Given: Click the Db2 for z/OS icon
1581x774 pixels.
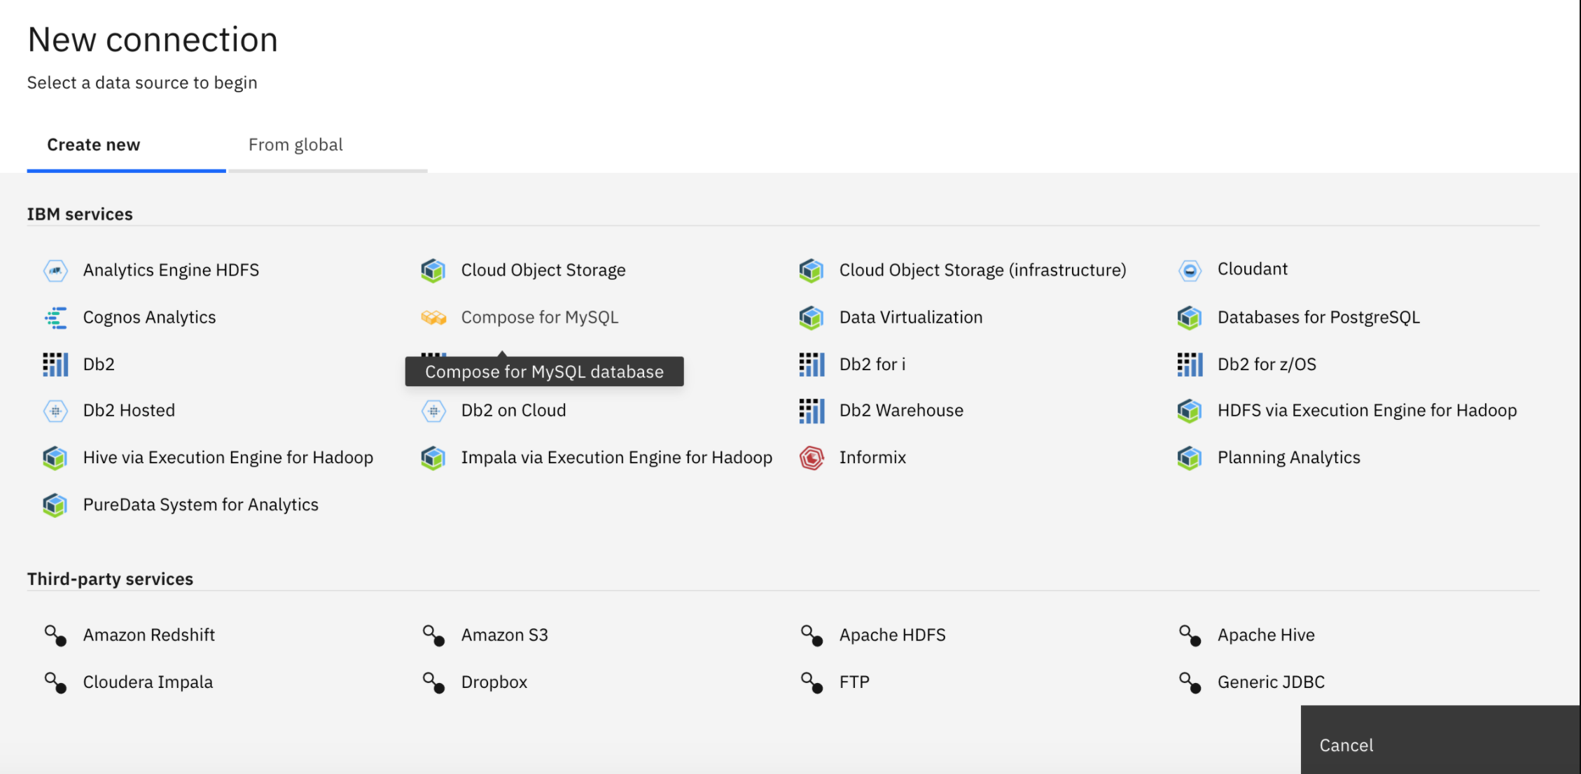Looking at the screenshot, I should click(1190, 365).
